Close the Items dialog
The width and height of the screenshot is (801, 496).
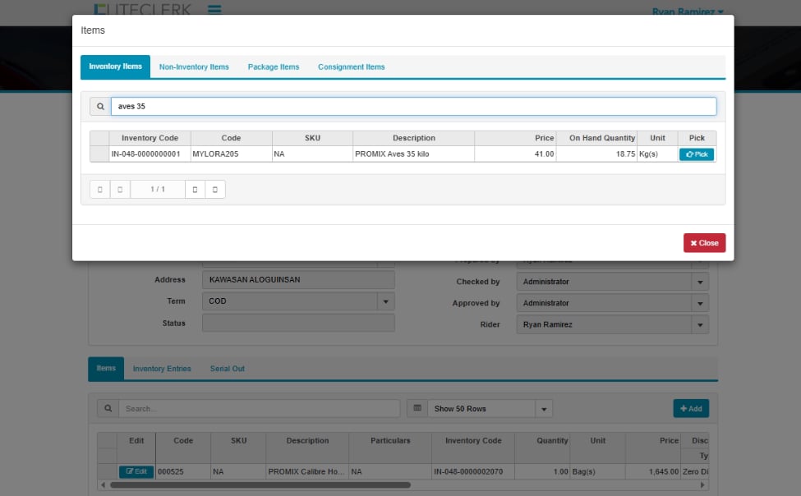(x=704, y=243)
